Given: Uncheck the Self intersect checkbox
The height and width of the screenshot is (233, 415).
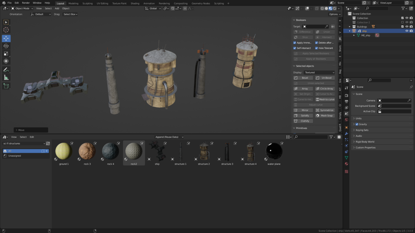Looking at the screenshot, I should coord(295,48).
